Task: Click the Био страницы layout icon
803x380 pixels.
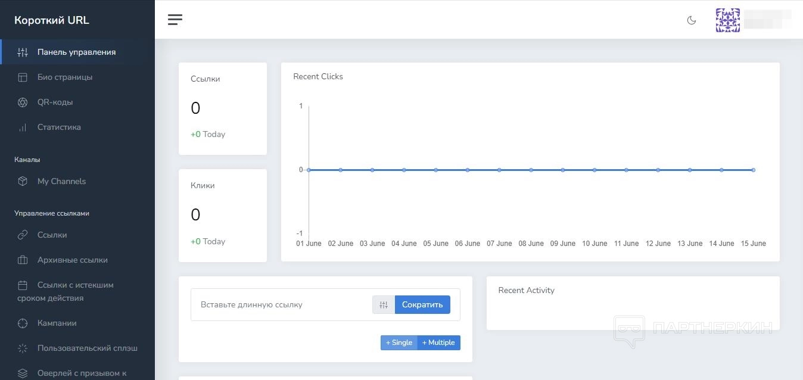Action: point(23,77)
